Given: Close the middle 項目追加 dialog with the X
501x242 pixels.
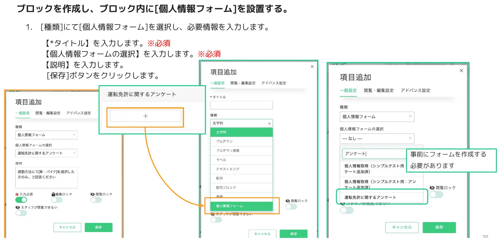Looking at the screenshot, I should pyautogui.click(x=312, y=66).
